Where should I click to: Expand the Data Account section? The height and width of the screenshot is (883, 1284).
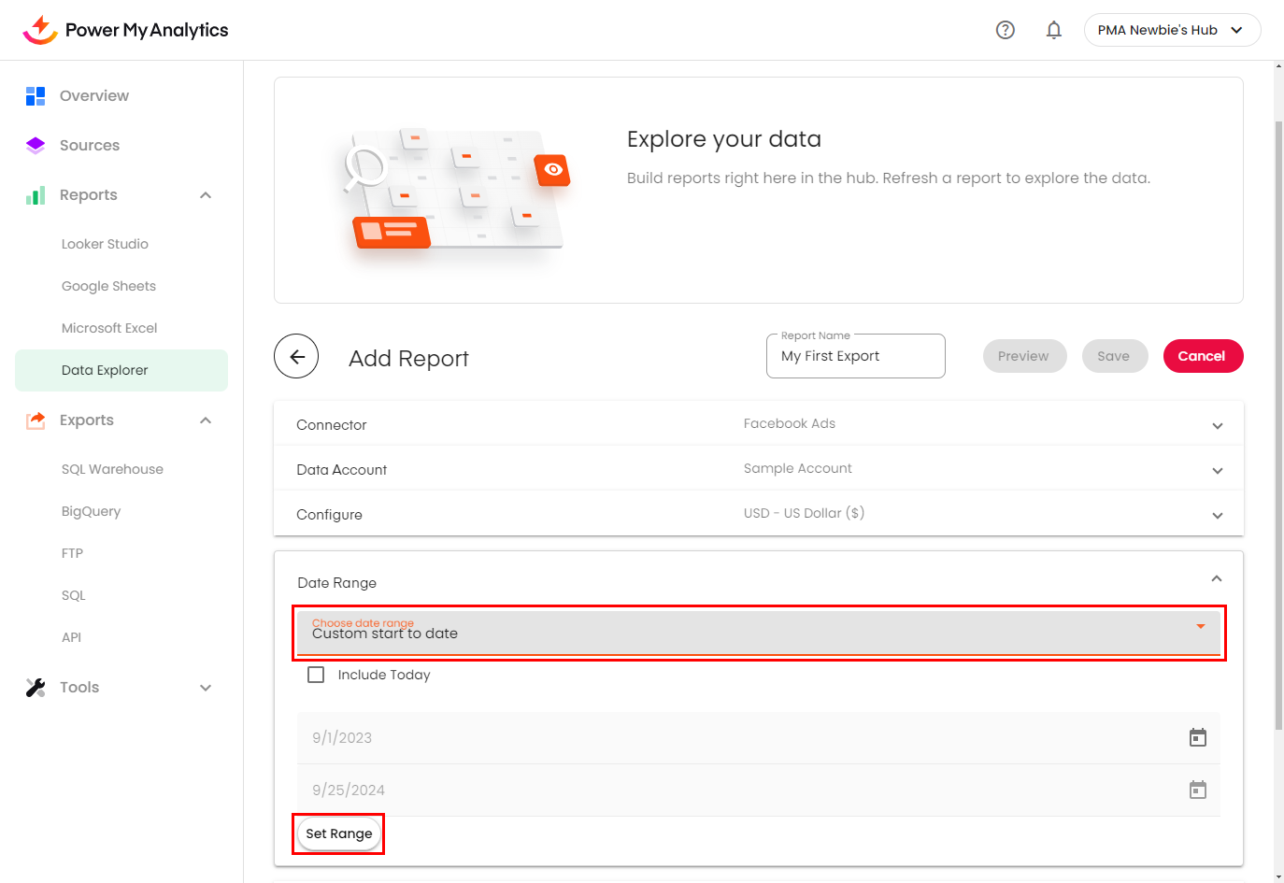tap(1217, 470)
